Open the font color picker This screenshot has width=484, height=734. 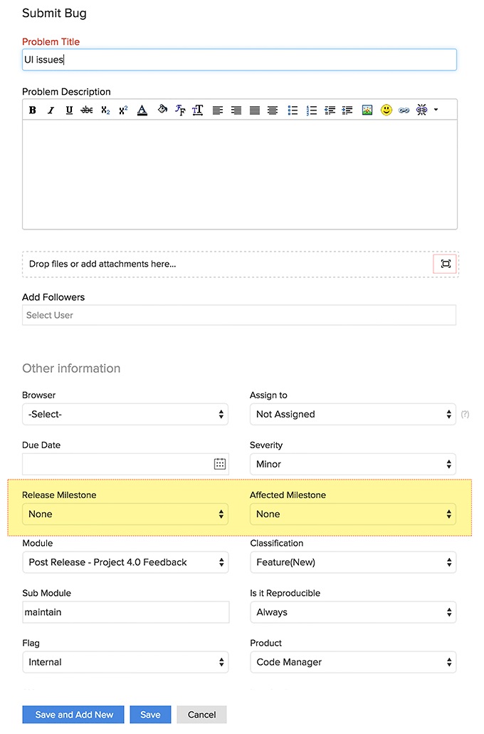coord(142,110)
